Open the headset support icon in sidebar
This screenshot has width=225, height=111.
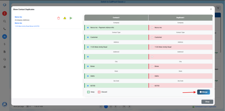tap(4, 59)
